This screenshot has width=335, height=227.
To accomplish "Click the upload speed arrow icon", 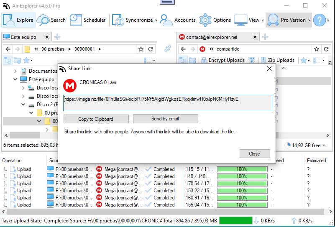I will tap(294, 221).
